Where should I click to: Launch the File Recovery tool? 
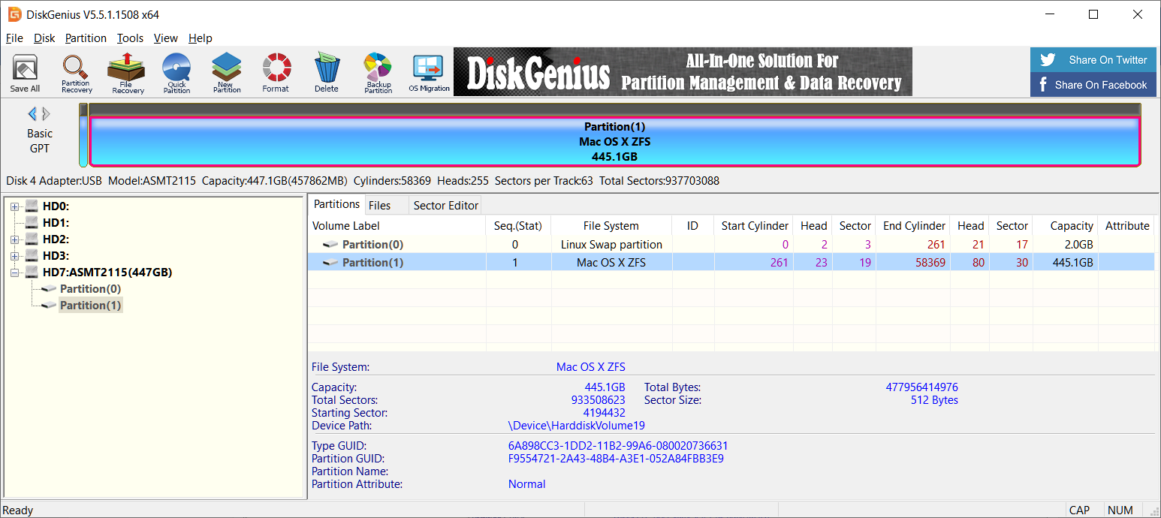tap(128, 73)
